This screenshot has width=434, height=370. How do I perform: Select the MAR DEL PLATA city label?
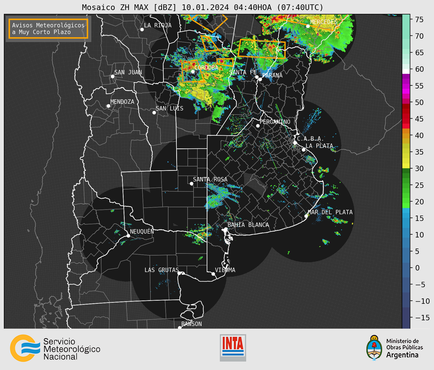click(x=330, y=212)
